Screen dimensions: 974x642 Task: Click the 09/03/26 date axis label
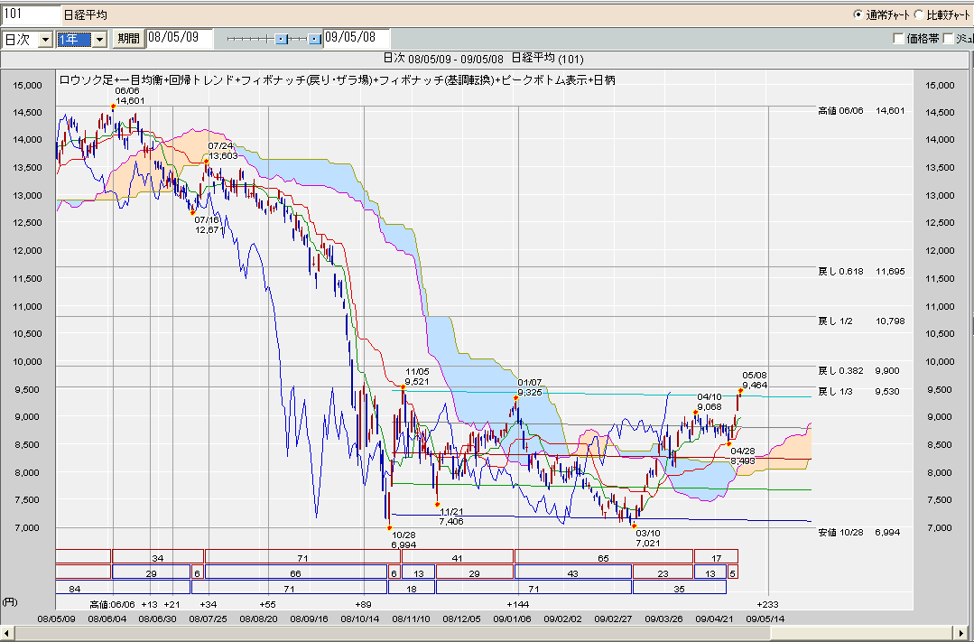pyautogui.click(x=664, y=619)
